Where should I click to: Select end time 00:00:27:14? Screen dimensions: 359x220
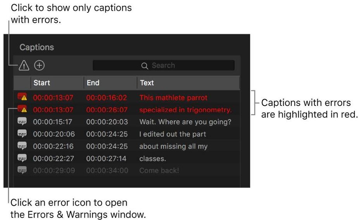(107, 159)
